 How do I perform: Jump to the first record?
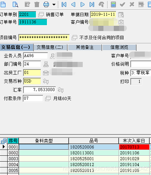click(64, 4)
